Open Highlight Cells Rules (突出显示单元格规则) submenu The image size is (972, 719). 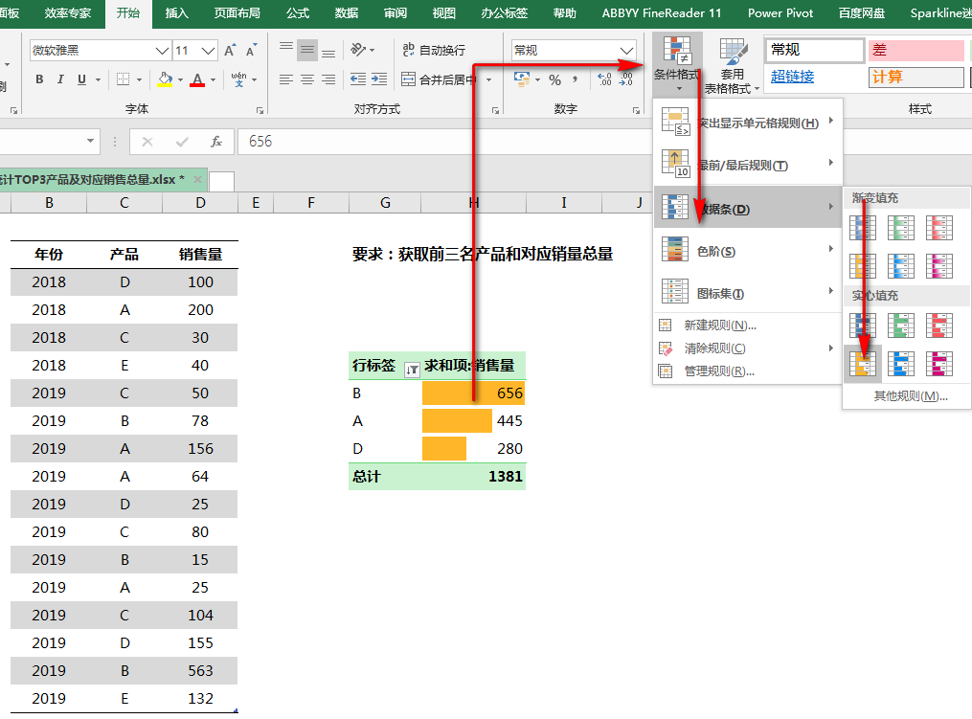tap(748, 122)
